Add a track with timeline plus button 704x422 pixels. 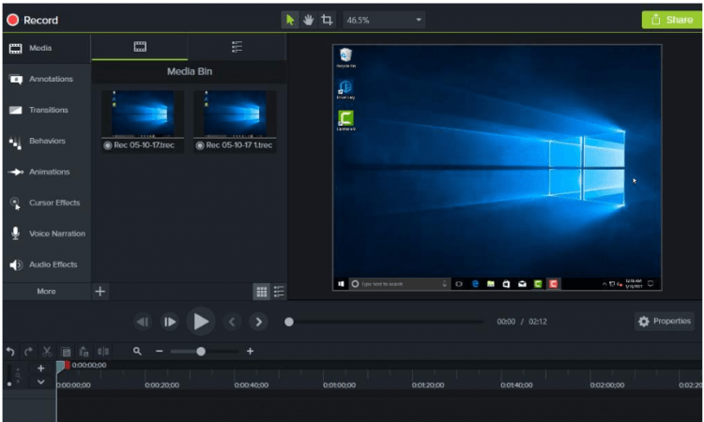(x=41, y=369)
